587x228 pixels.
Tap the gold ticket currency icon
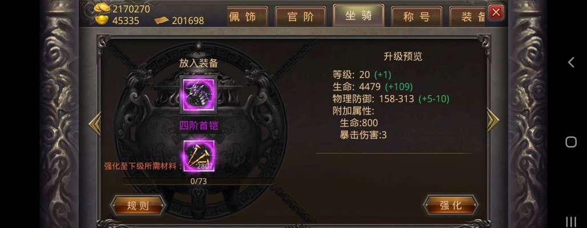tap(162, 20)
